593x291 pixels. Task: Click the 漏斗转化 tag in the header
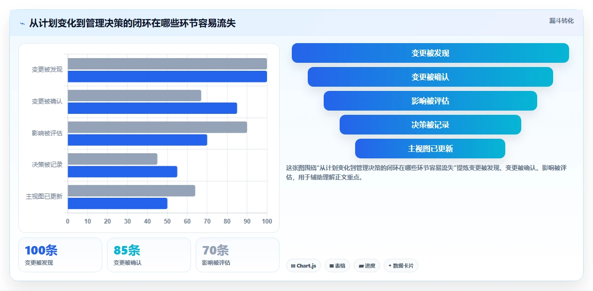pos(561,21)
